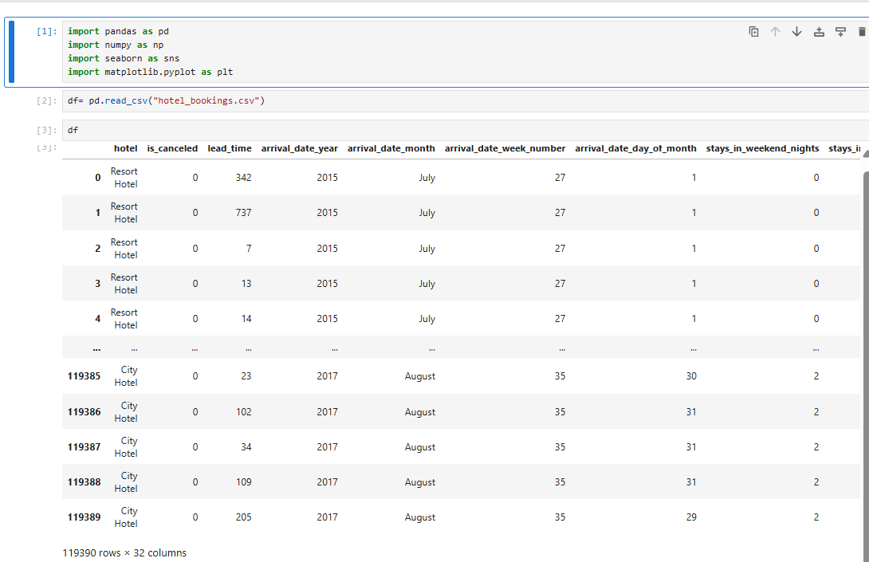Delete the selected cell with the trash icon
This screenshot has height=562, width=869.
861,32
